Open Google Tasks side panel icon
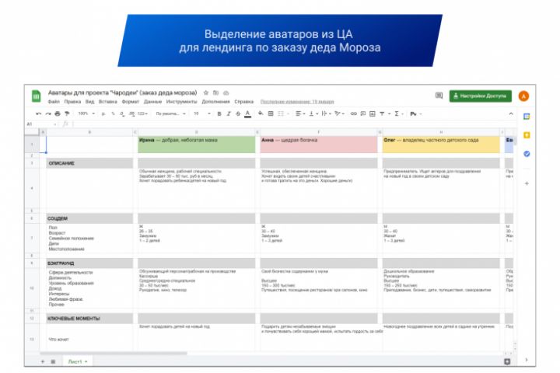Viewport: 560px width, 373px height. [527, 154]
